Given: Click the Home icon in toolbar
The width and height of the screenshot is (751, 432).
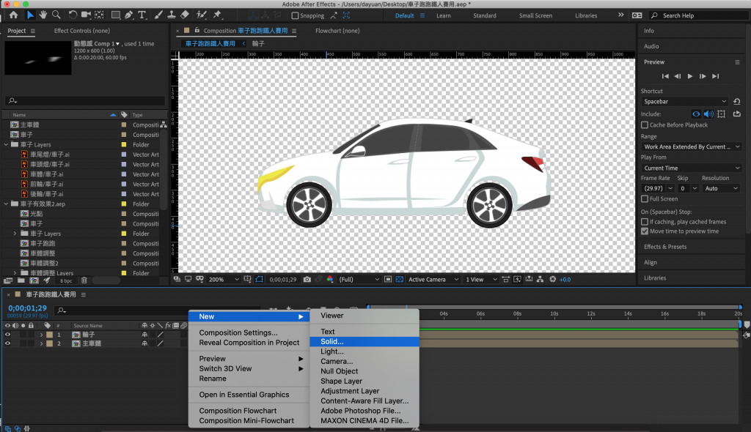Looking at the screenshot, I should [13, 15].
